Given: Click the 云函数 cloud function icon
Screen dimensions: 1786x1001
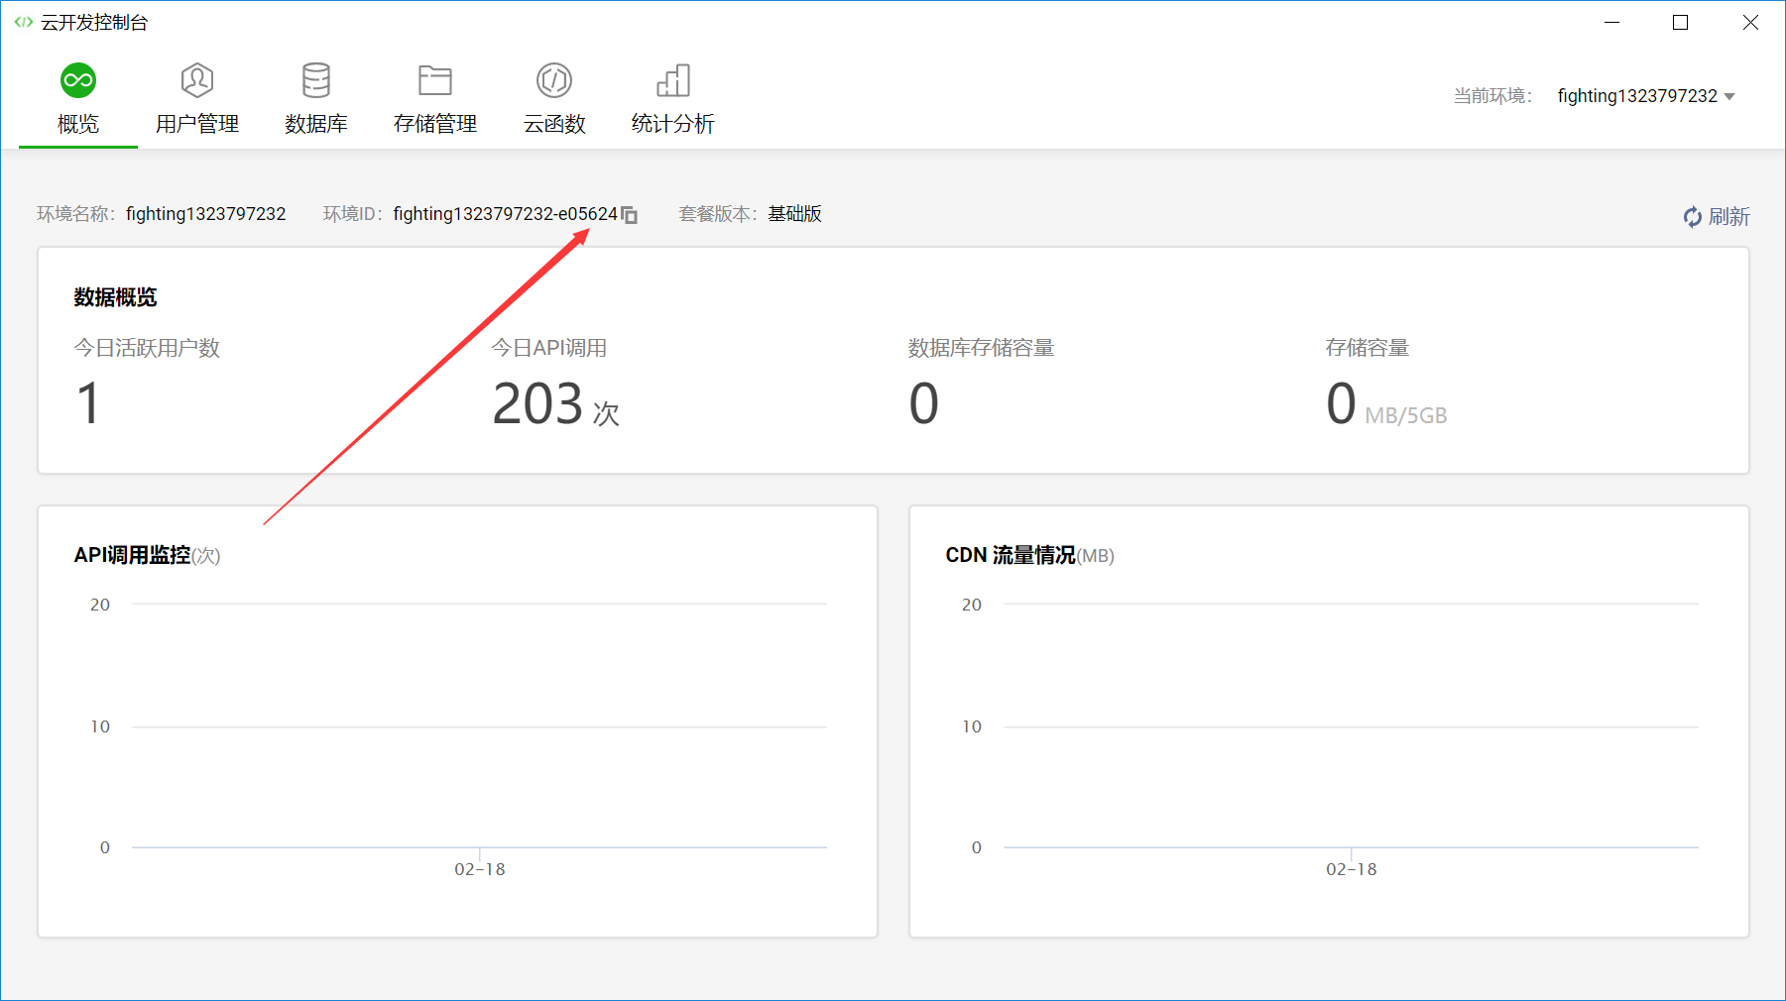Looking at the screenshot, I should [554, 80].
